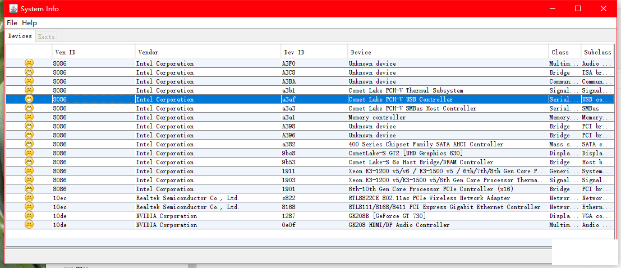Switch to the Devices tab
This screenshot has width=621, height=268.
click(x=20, y=36)
